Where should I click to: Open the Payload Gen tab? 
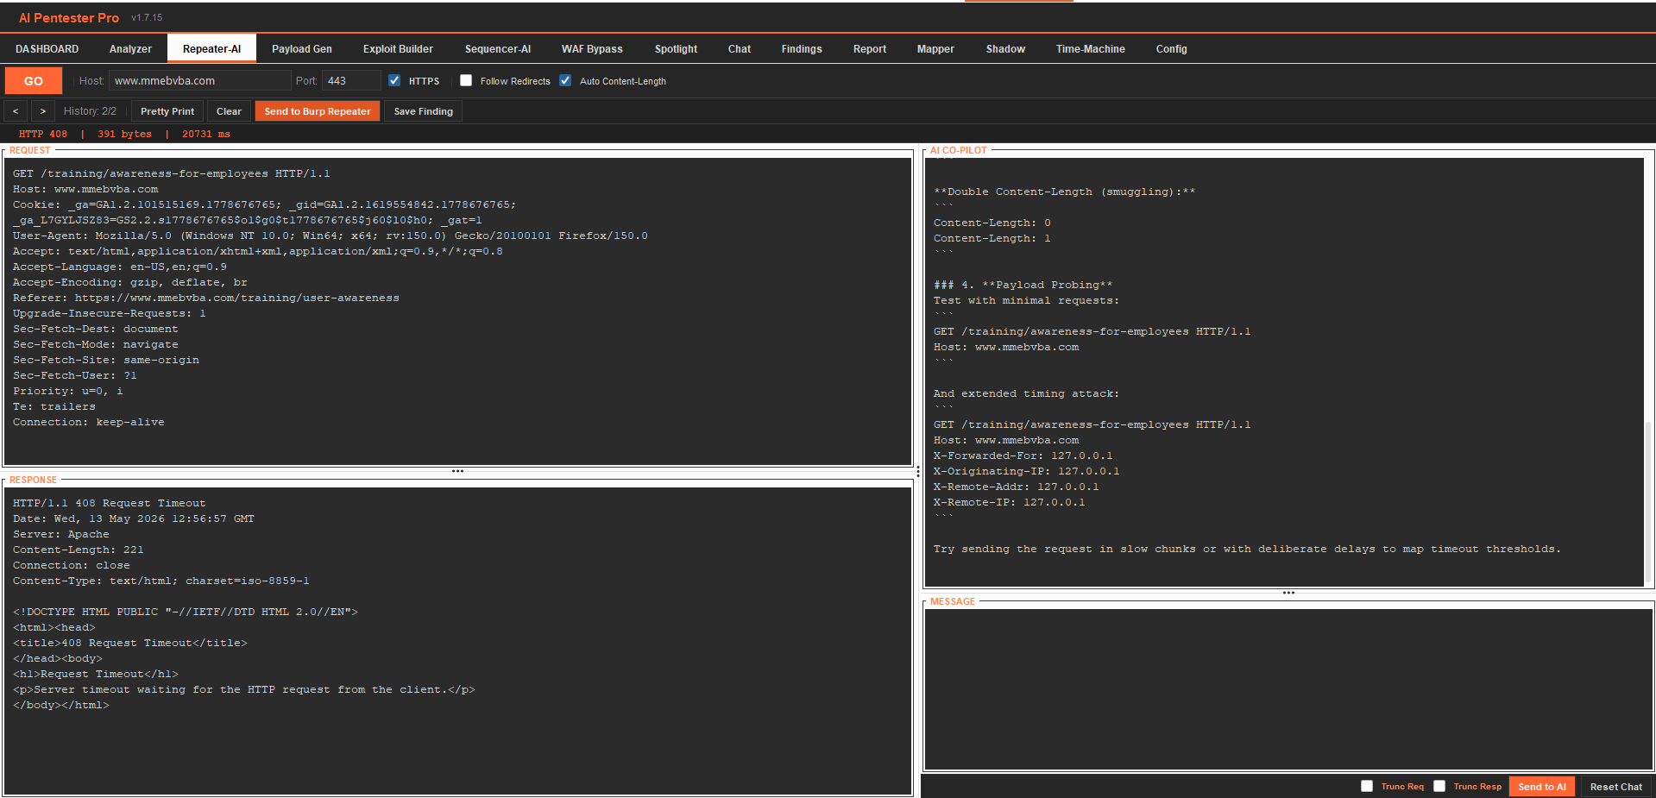click(302, 49)
